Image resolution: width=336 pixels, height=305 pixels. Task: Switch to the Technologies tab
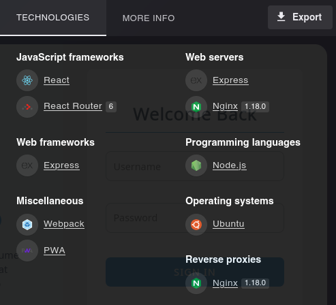click(x=53, y=18)
